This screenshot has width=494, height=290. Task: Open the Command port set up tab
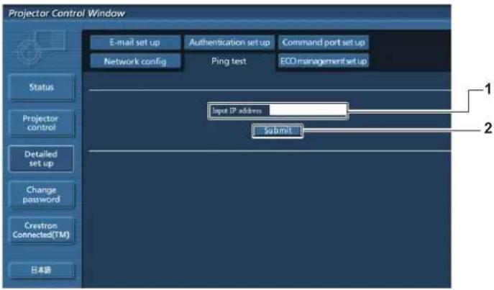pyautogui.click(x=324, y=42)
